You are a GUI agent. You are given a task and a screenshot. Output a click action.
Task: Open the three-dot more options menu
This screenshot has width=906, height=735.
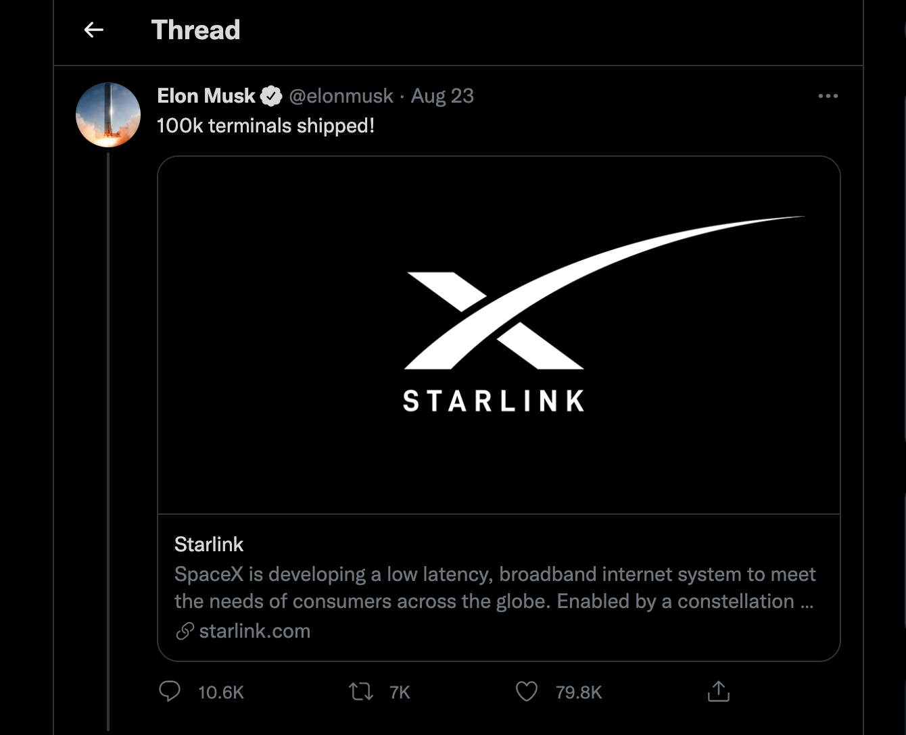828,96
